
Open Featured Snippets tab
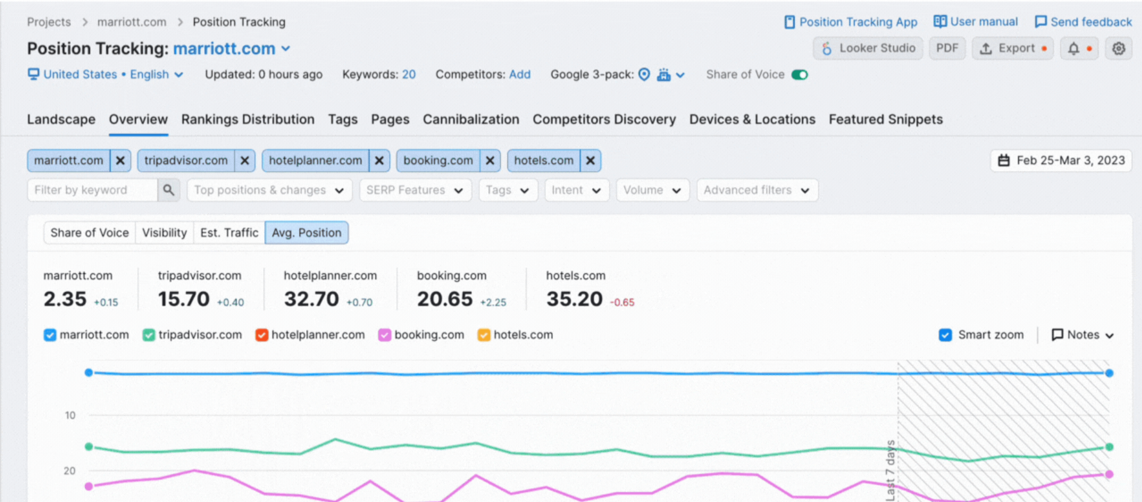(886, 119)
